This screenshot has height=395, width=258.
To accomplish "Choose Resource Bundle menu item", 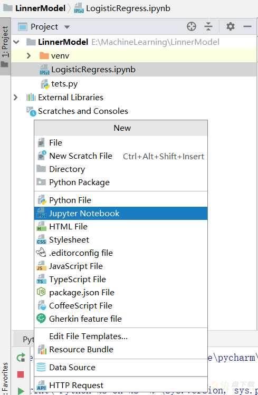I will (121, 350).
